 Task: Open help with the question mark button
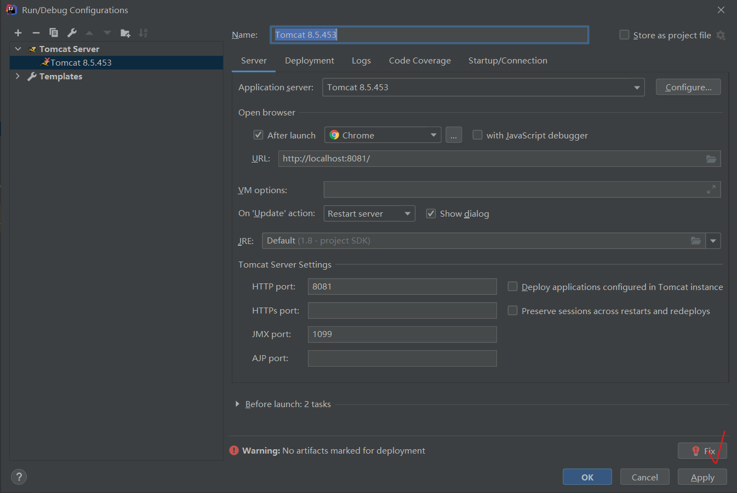tap(19, 477)
